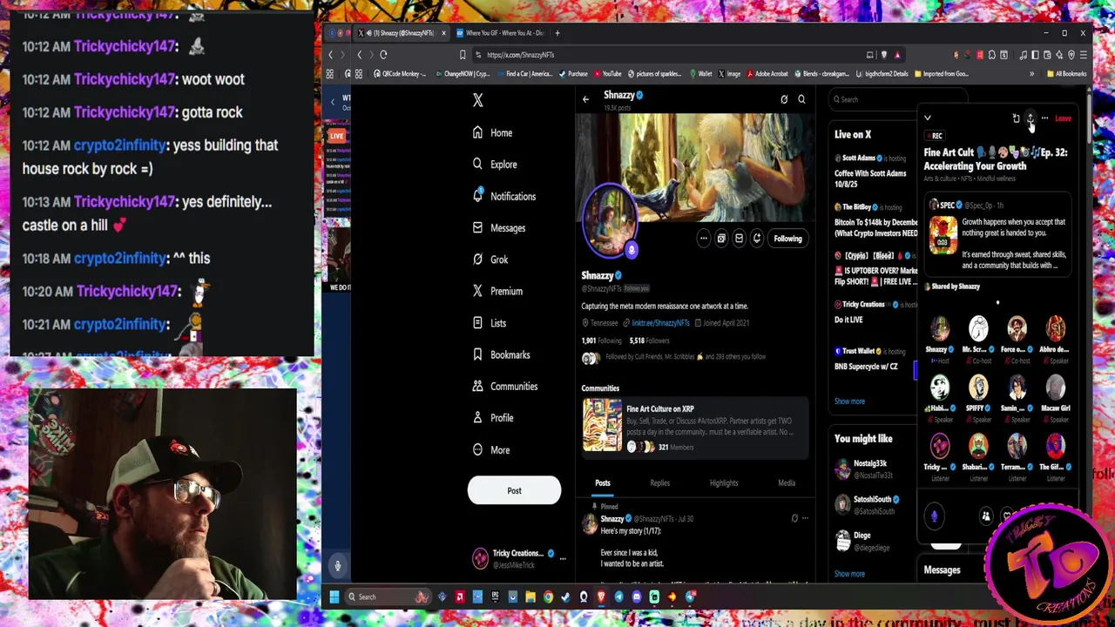1115x627 pixels.
Task: Click Space pop-out icon beside share
Action: pyautogui.click(x=1016, y=118)
